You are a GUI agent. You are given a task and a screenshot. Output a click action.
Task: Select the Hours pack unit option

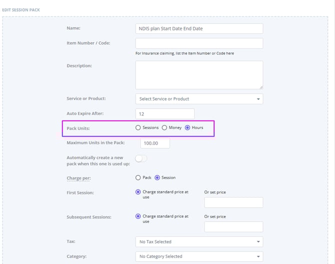187,128
